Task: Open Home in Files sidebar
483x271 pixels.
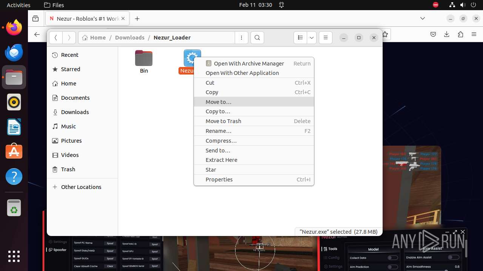Action: click(82, 84)
